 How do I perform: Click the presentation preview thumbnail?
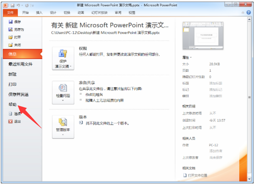(202, 35)
